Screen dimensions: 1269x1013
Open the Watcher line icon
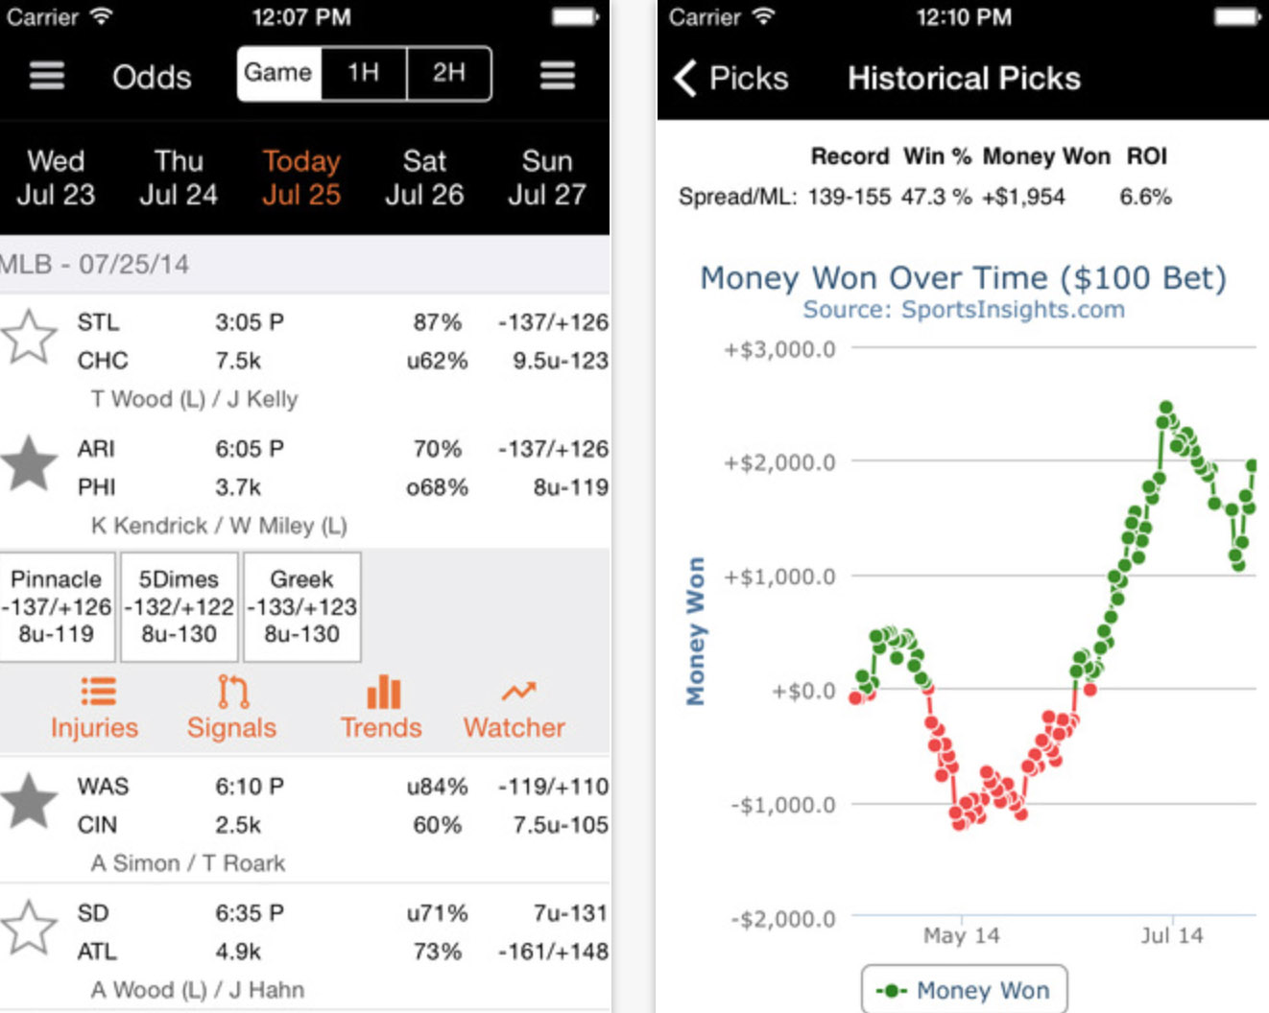tap(518, 692)
